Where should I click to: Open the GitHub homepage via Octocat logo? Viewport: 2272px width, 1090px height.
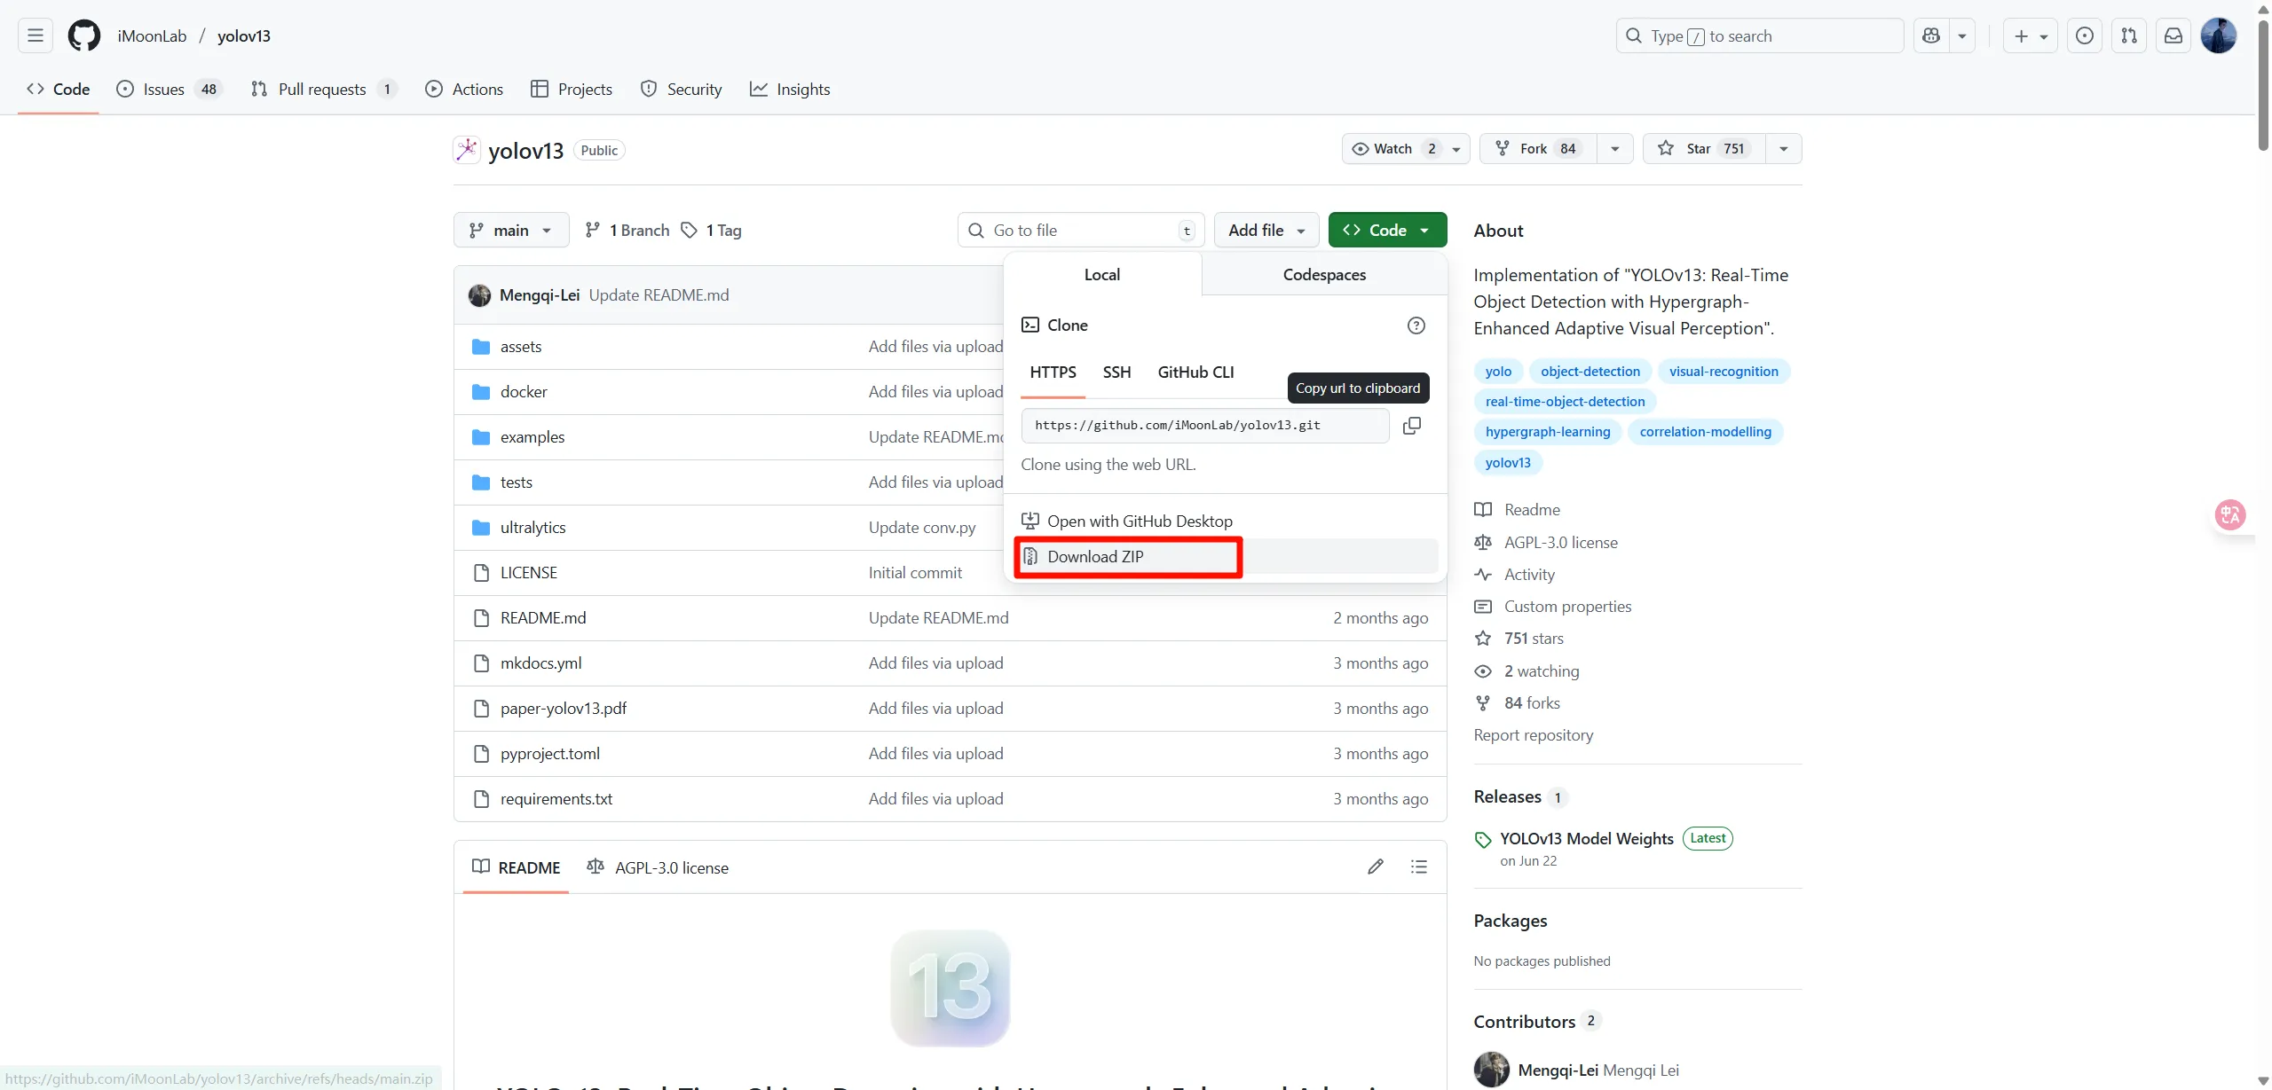pyautogui.click(x=84, y=35)
